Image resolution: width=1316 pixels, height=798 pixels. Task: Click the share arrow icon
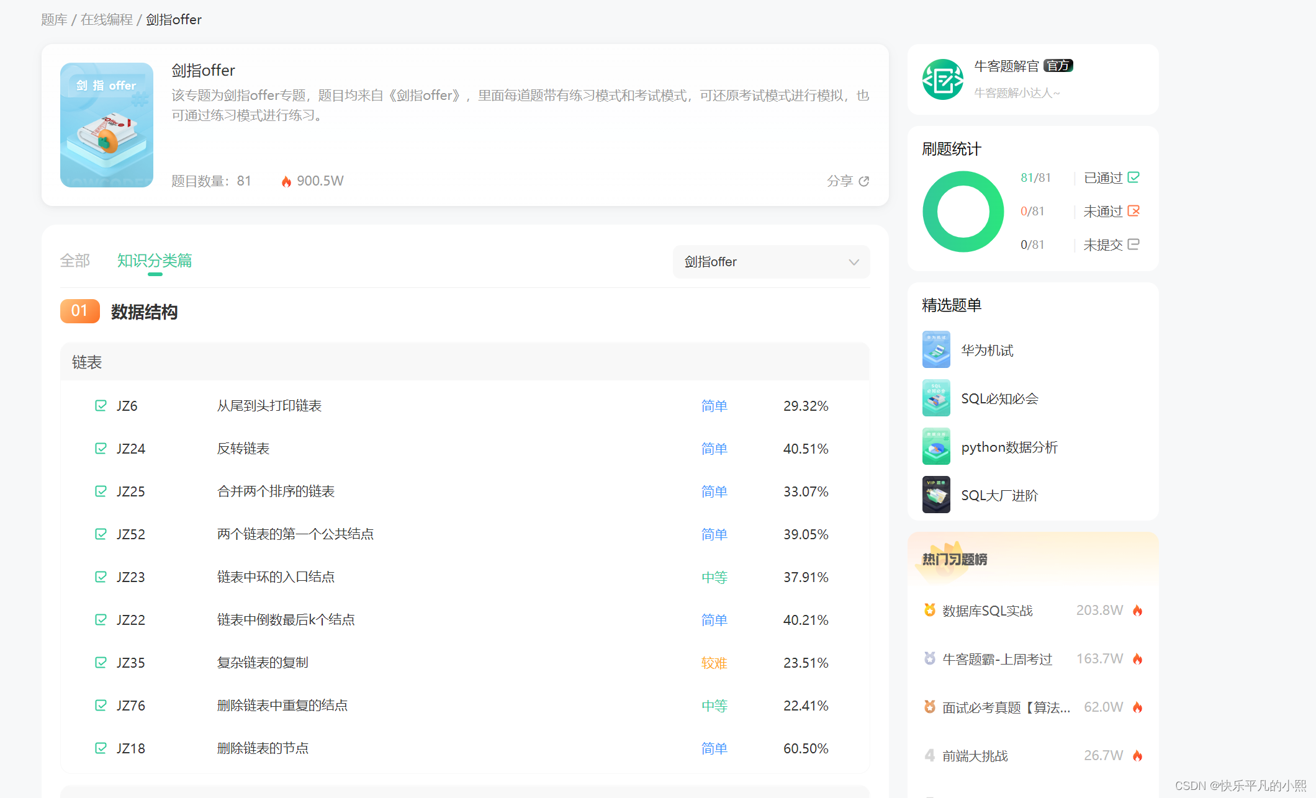click(x=863, y=181)
